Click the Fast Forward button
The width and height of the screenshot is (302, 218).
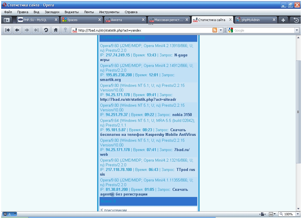point(36,30)
